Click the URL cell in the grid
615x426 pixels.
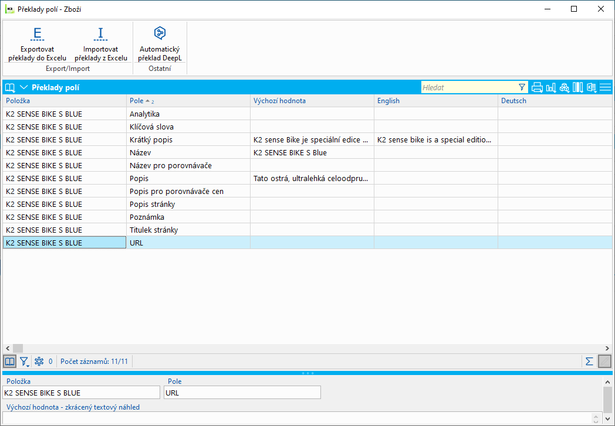click(x=188, y=243)
